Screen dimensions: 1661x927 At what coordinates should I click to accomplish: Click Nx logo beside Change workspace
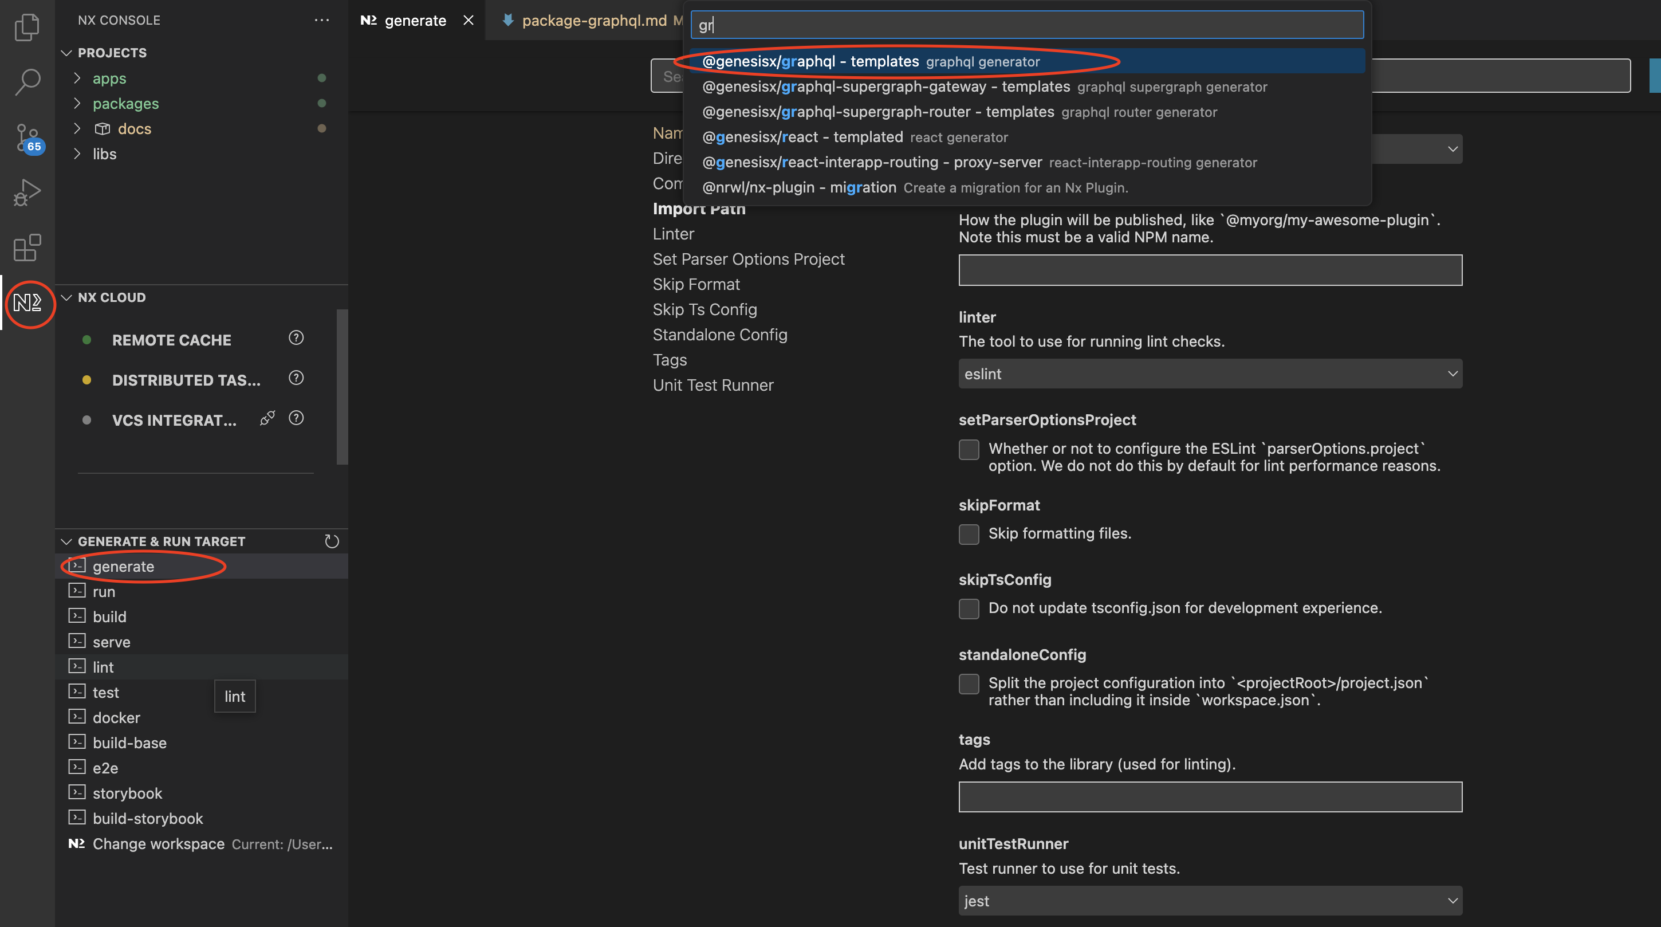click(77, 843)
